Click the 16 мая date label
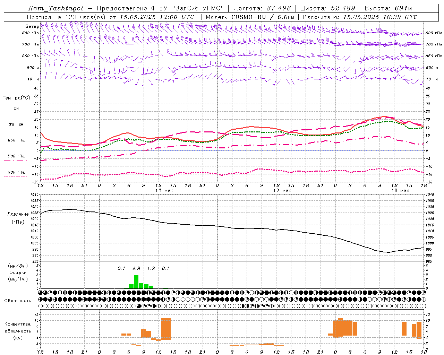The height and width of the screenshot is (355, 444). (164, 190)
